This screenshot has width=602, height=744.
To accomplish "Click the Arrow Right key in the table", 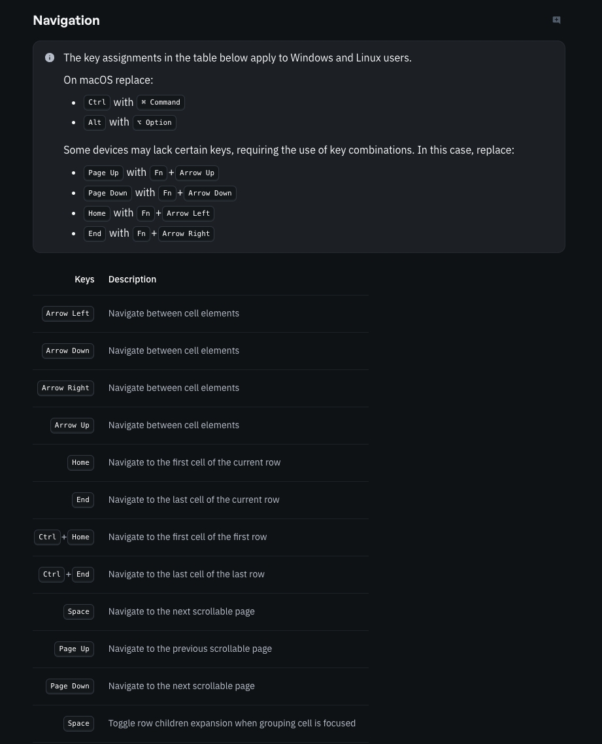I will 65,388.
